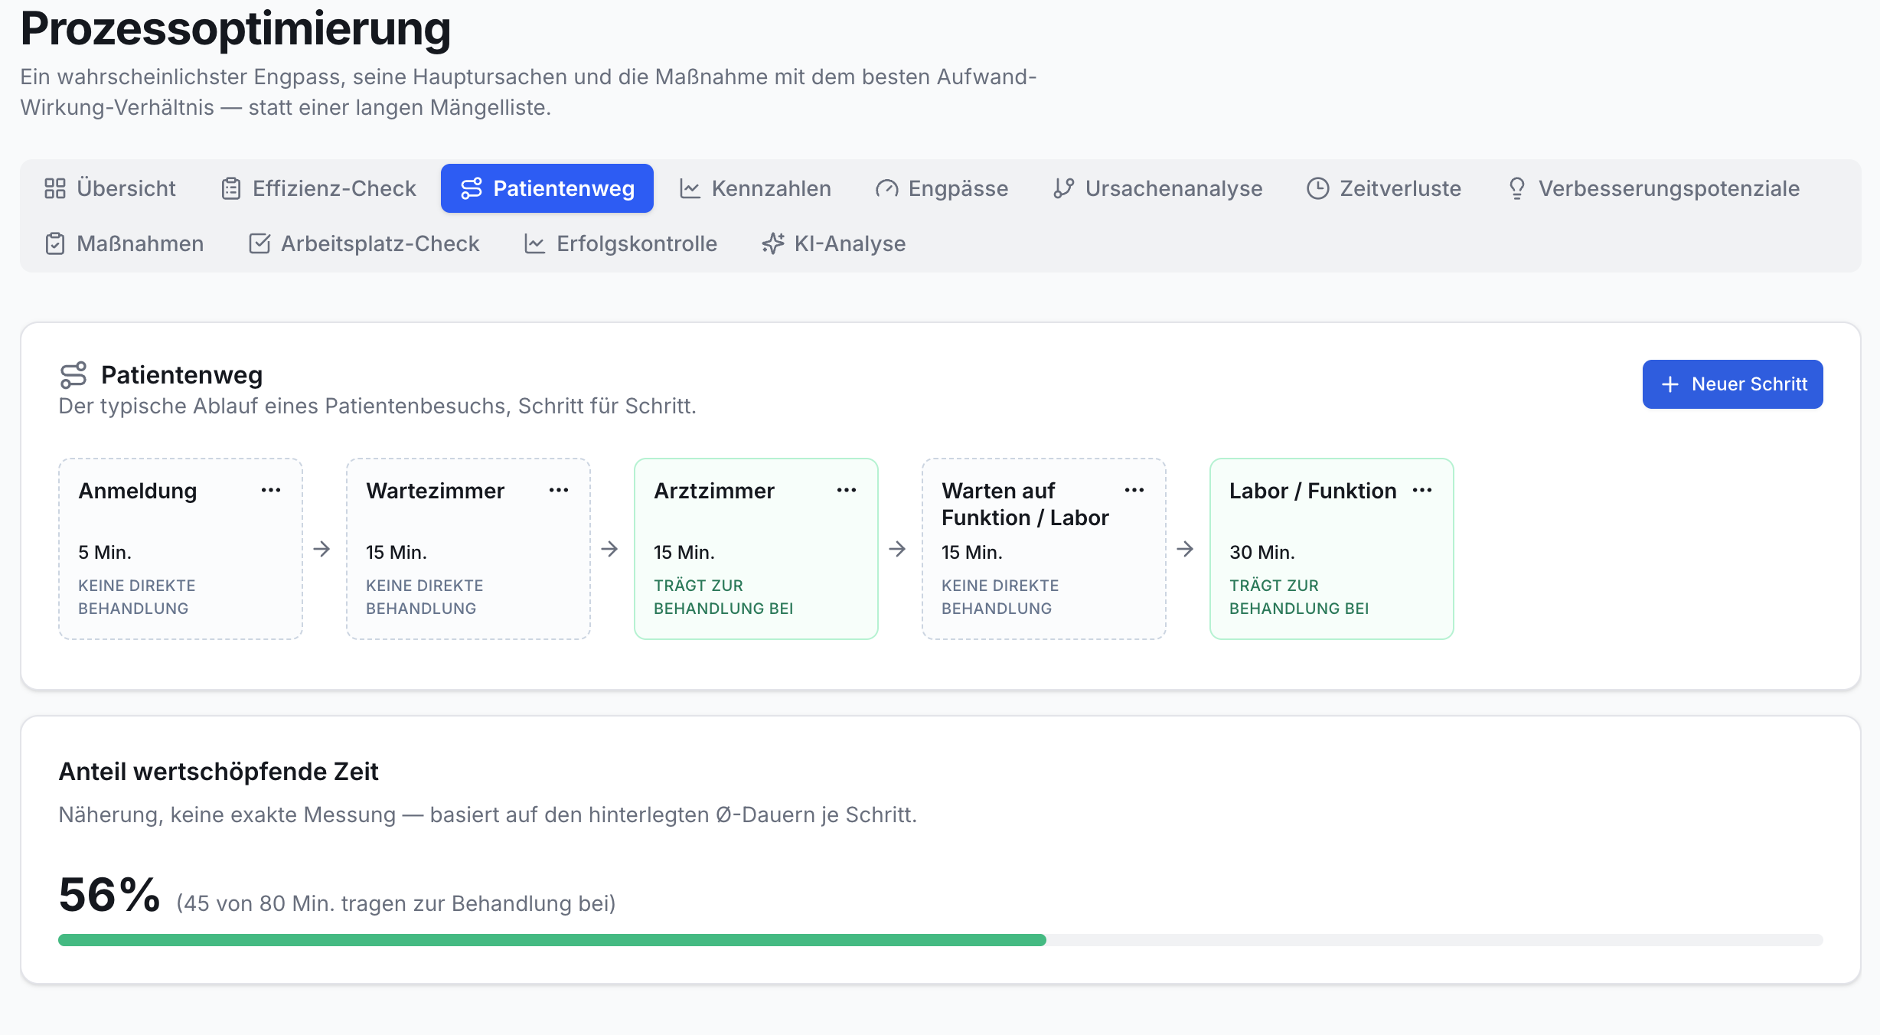Image resolution: width=1880 pixels, height=1035 pixels.
Task: Click the 56% value text
Action: (109, 895)
